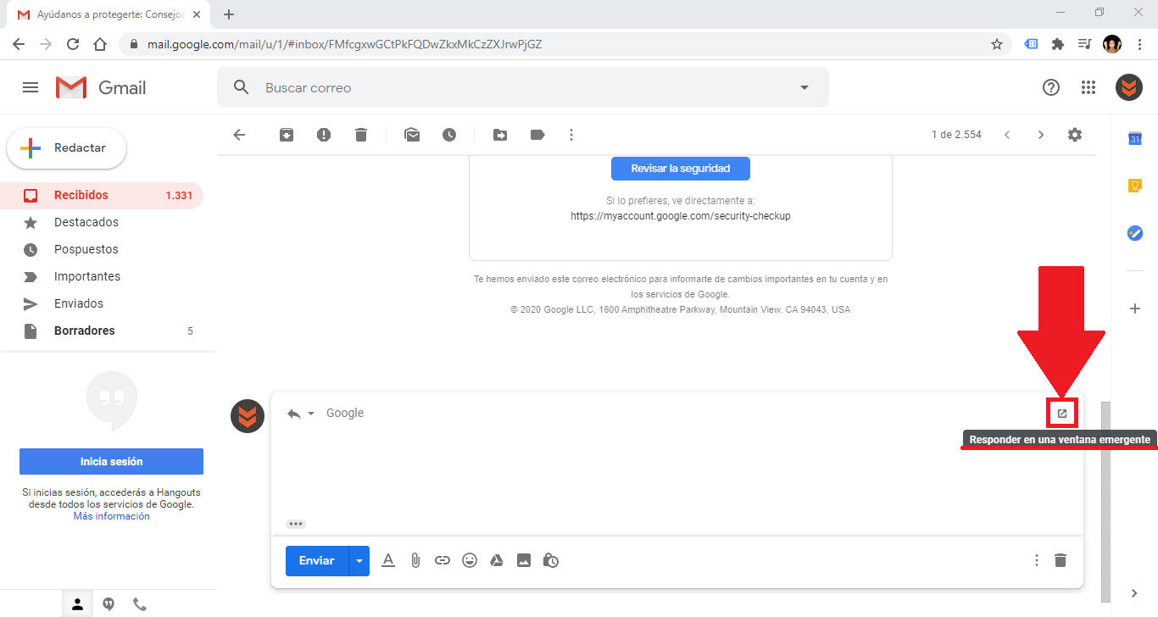
Task: Discard the draft reply
Action: 1061,560
